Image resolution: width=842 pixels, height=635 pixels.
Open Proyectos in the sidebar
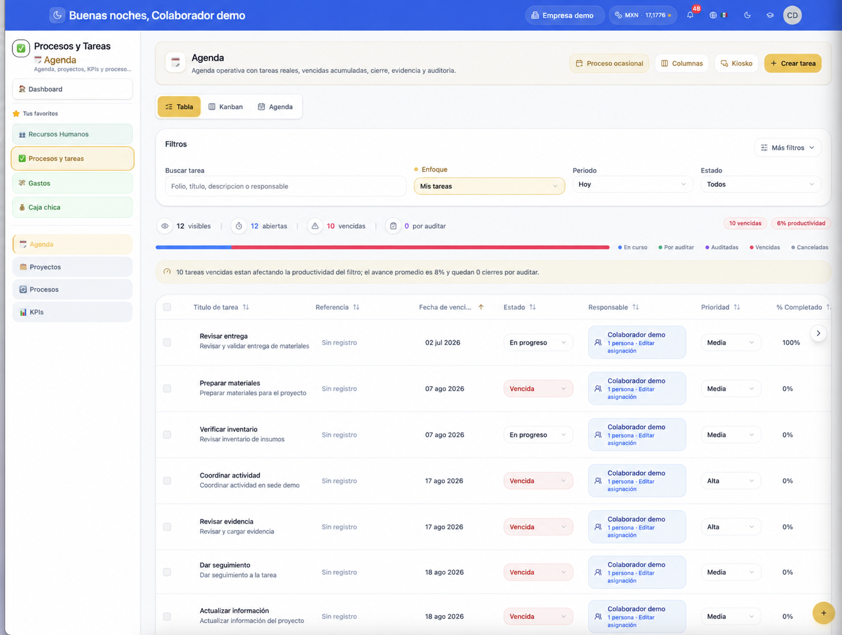[x=72, y=267]
